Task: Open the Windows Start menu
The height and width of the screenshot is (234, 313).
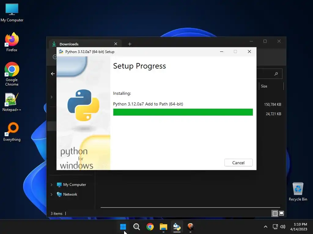Action: [123, 227]
